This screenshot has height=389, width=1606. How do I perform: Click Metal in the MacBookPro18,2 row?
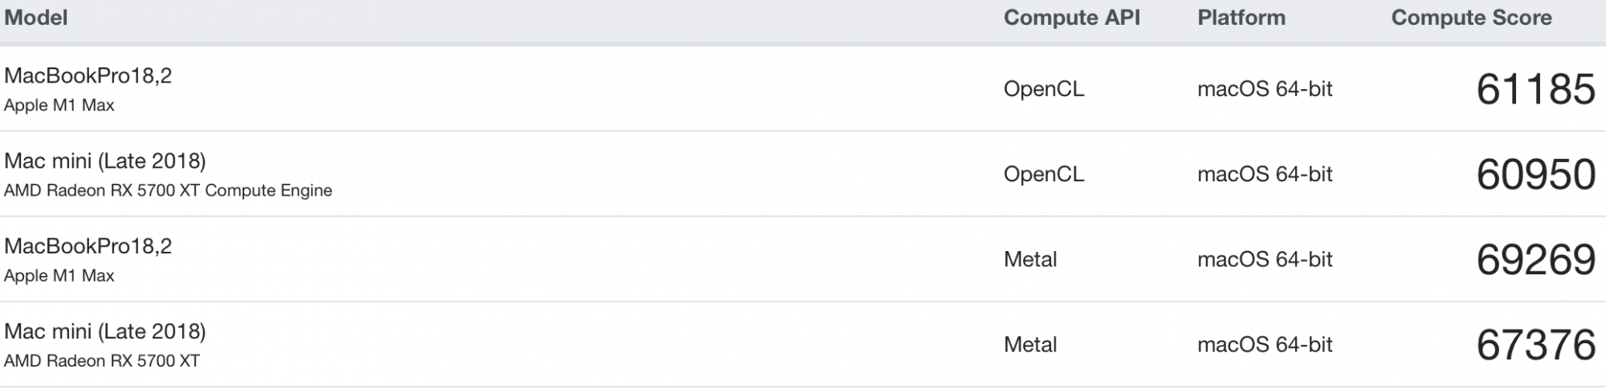[1030, 259]
